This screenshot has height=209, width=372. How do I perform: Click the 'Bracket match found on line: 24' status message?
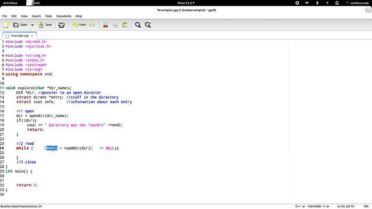pyautogui.click(x=21, y=207)
